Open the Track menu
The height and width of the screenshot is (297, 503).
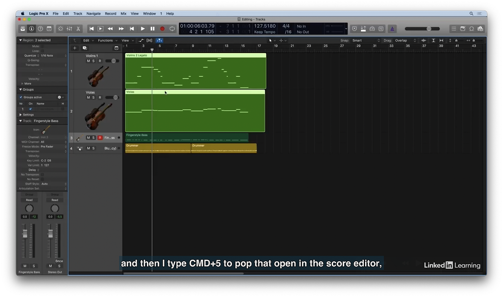tap(78, 14)
